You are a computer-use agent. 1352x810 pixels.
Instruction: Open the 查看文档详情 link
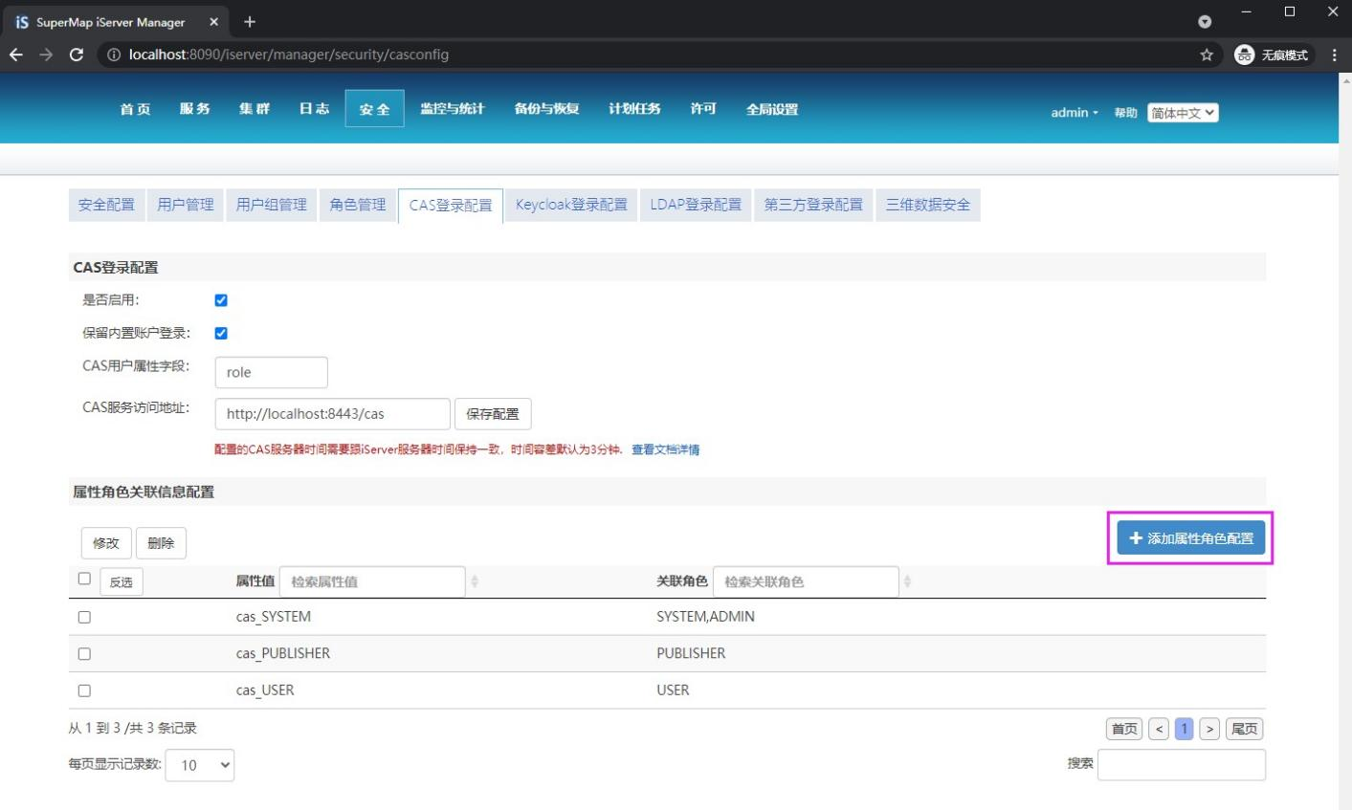(665, 449)
